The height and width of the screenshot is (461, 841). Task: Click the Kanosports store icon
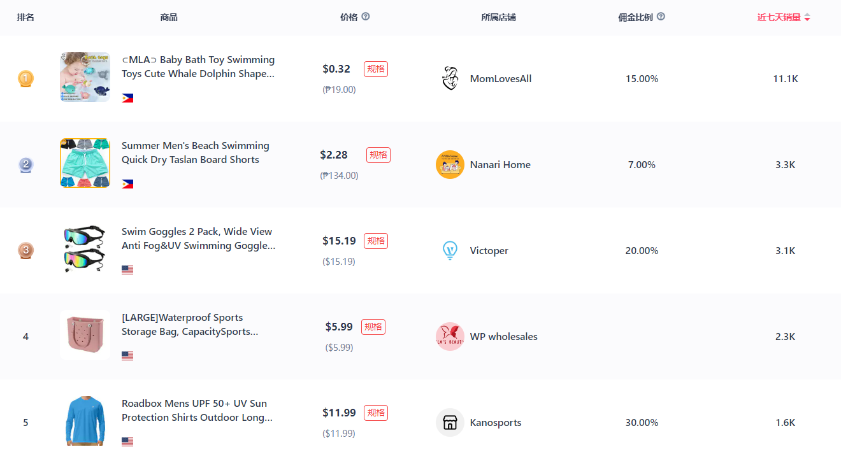[450, 422]
